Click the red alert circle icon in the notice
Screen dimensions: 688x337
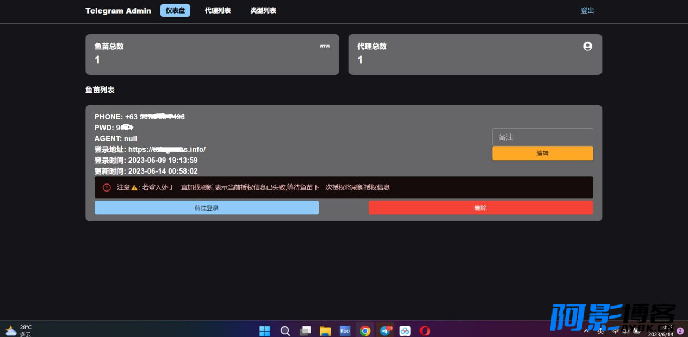(107, 187)
